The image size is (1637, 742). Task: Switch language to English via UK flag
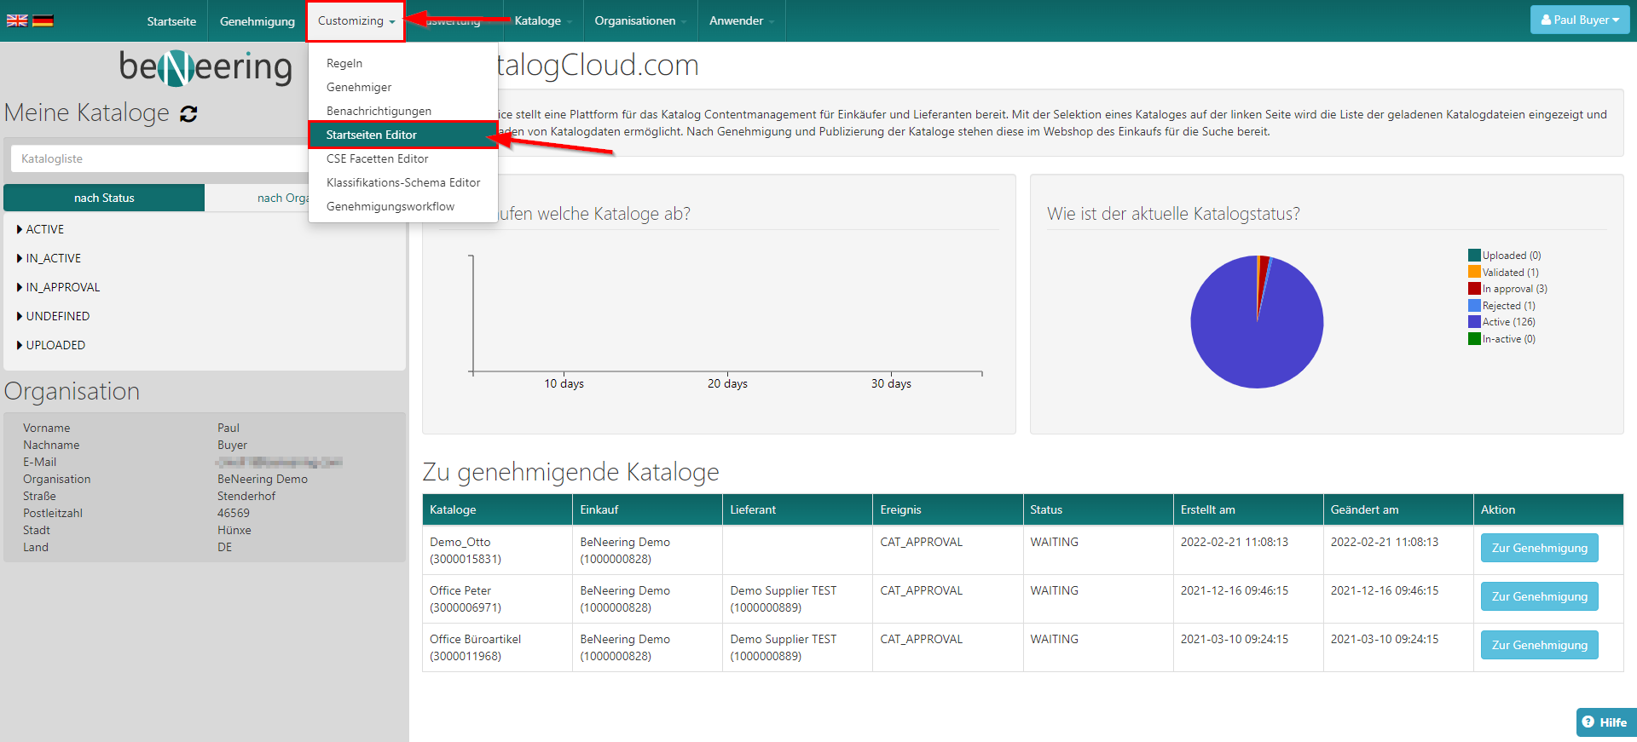tap(17, 20)
